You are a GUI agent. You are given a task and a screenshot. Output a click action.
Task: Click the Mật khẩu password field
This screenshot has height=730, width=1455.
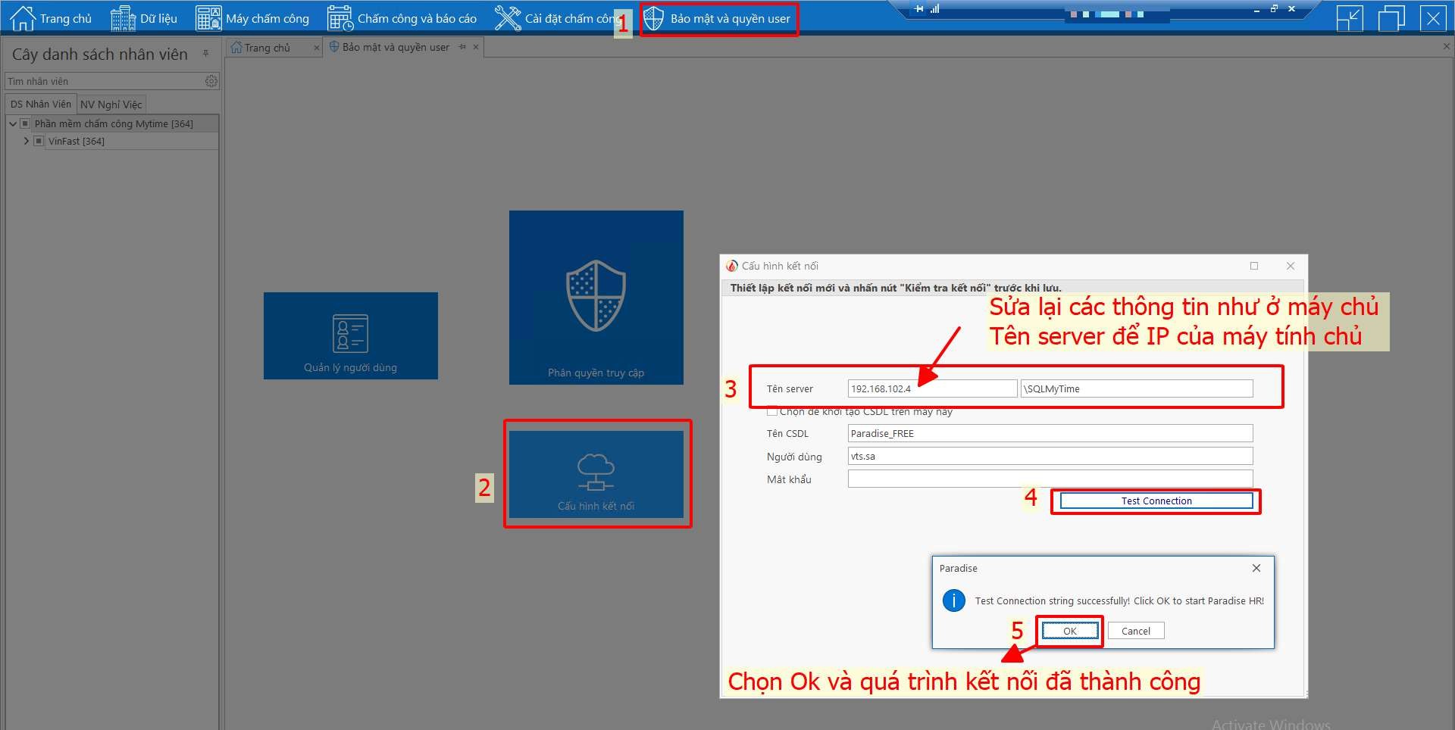[x=1050, y=479]
